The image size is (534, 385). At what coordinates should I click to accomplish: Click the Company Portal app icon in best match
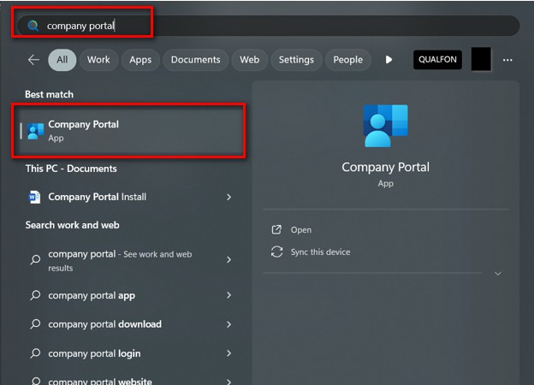(35, 131)
